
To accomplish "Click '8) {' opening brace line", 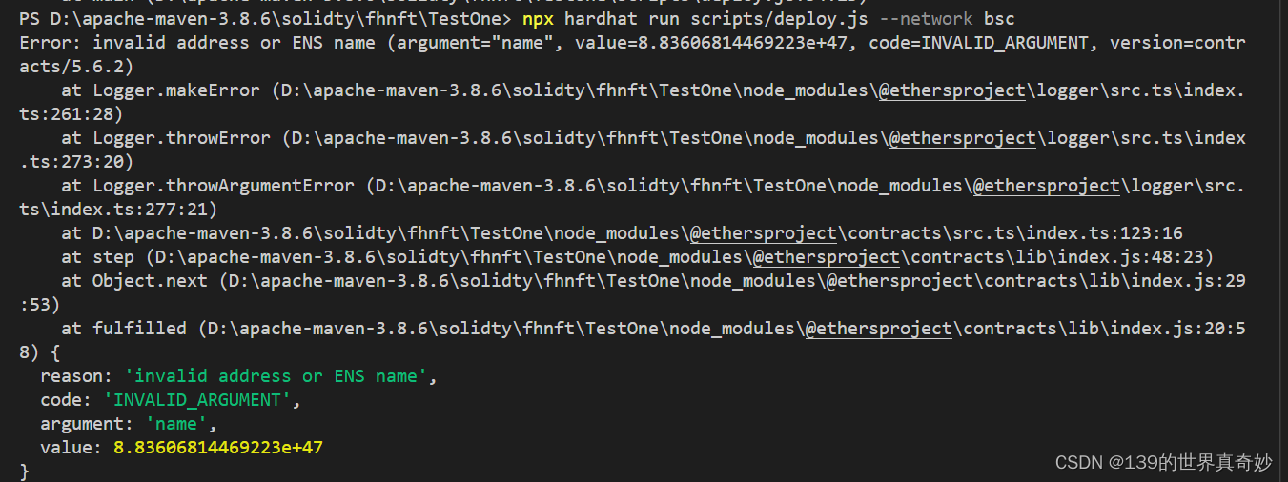I will [40, 352].
